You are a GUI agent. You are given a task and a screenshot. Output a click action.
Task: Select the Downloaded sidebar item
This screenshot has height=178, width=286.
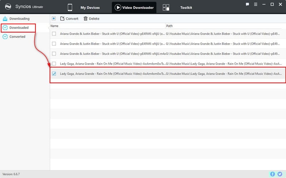pos(19,28)
